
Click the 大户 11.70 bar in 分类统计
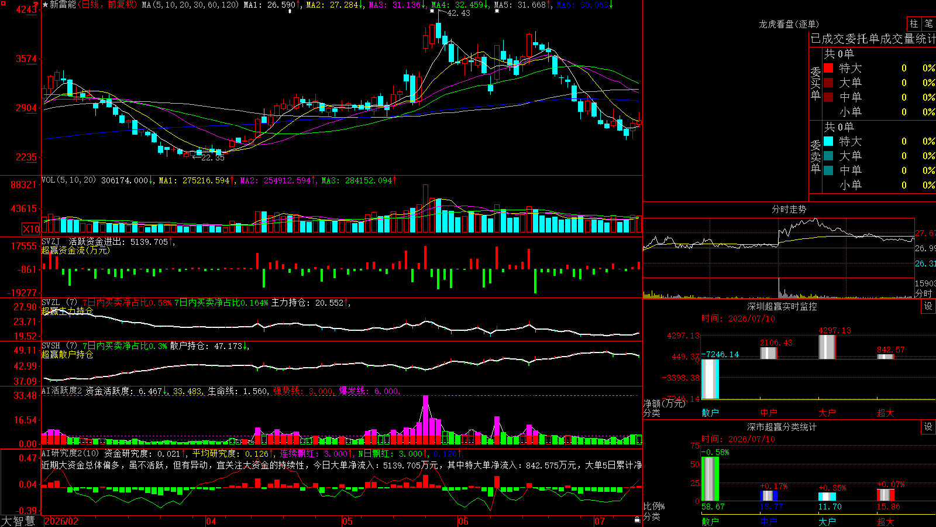point(827,497)
